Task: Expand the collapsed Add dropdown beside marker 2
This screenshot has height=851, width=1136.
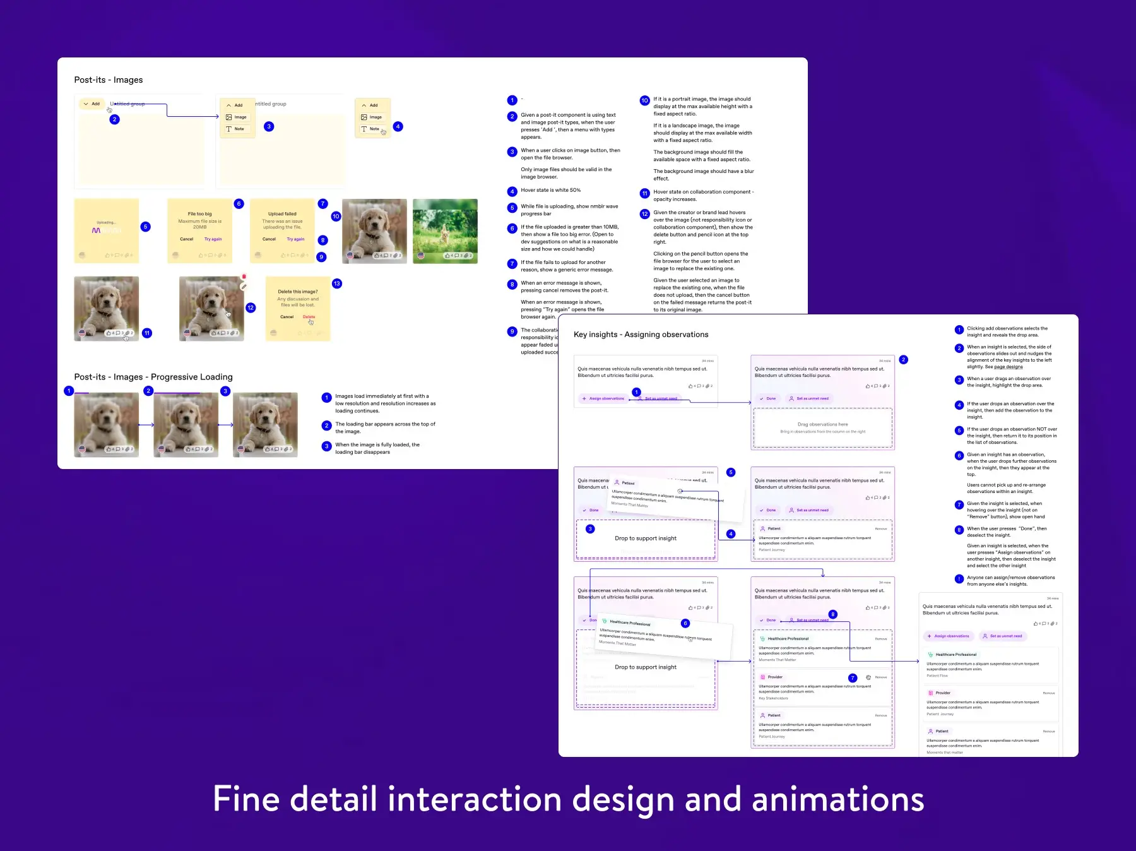Action: 92,104
